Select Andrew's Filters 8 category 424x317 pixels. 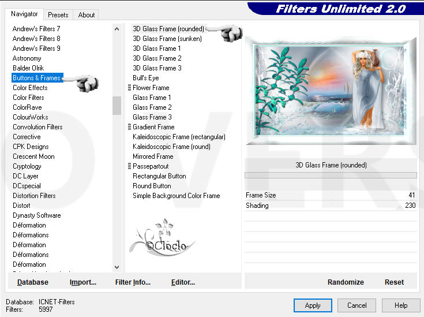pos(36,39)
